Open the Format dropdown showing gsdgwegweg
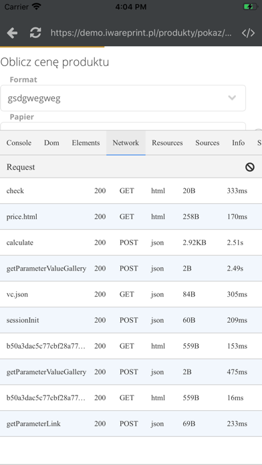This screenshot has width=262, height=465. coord(123,98)
